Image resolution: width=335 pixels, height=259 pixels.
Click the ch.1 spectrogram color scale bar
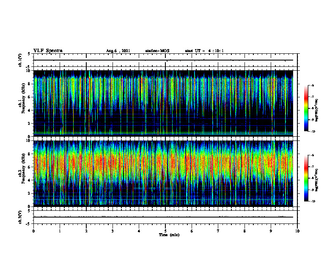(x=306, y=108)
